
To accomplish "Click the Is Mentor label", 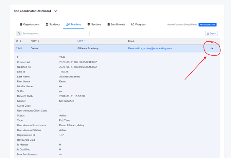I will [x=22, y=145].
